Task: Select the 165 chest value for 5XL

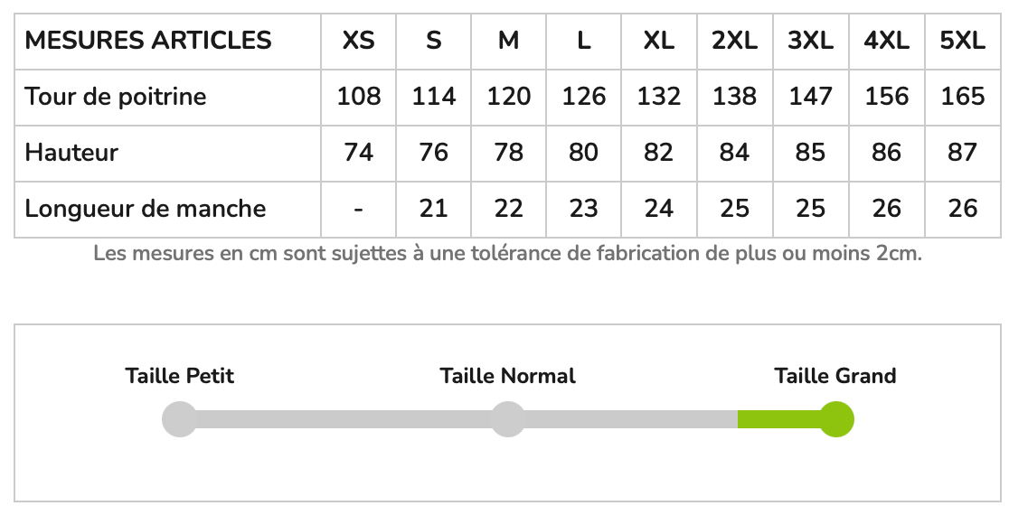Action: 963,97
